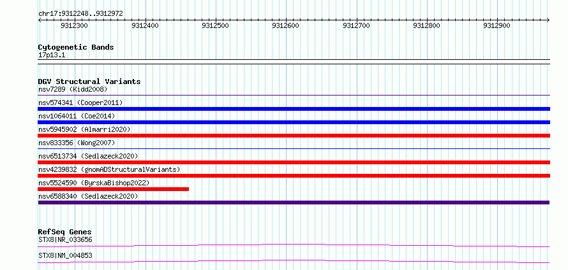Open variant nsv7289 (Kidd2008) label
Image resolution: width=568 pixels, height=270 pixels.
[73, 89]
